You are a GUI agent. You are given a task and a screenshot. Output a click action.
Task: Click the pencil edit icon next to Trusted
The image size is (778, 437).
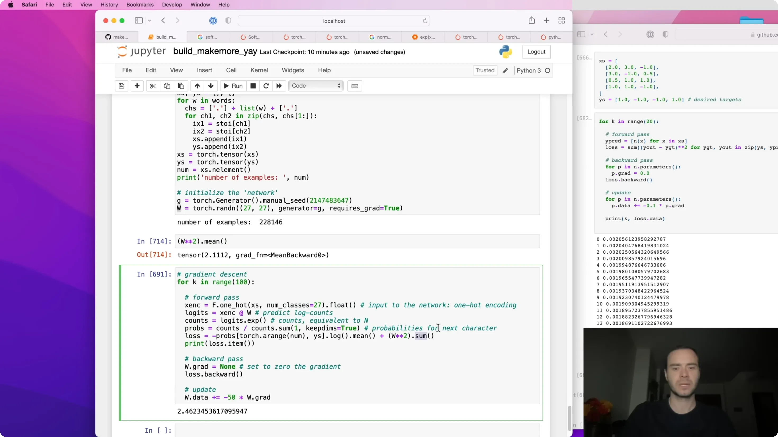[505, 71]
